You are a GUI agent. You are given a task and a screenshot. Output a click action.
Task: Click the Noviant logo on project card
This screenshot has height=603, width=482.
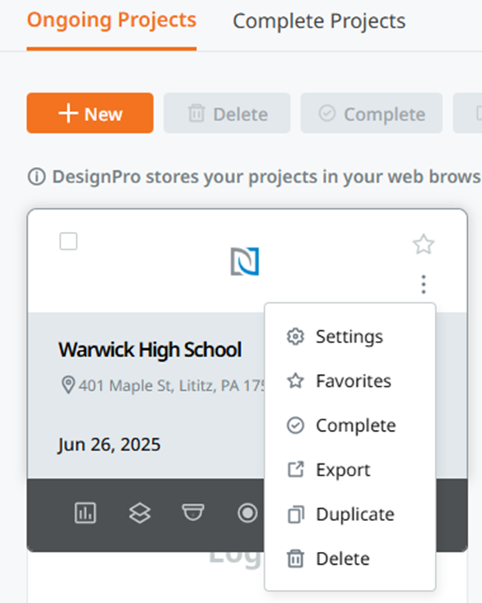coord(245,261)
